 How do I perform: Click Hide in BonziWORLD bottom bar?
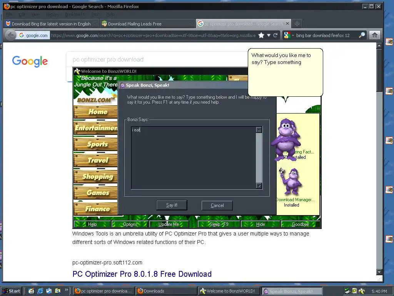(x=260, y=224)
